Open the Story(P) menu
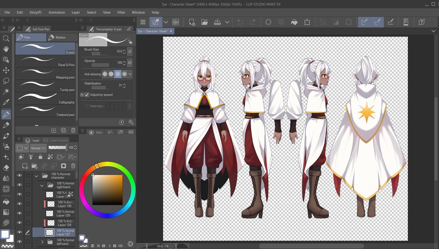Screen dimensions: 439x249 click(x=35, y=12)
